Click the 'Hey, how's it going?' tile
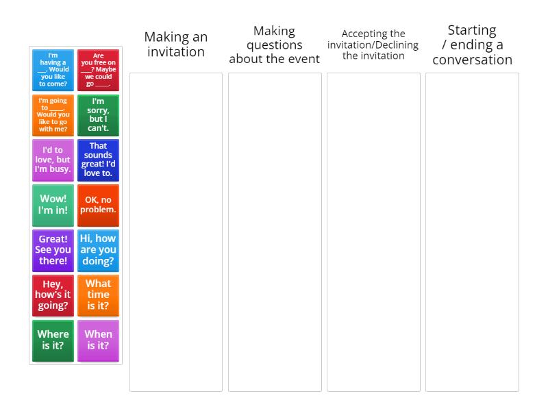Image resolution: width=548 pixels, height=411 pixels. [x=52, y=295]
